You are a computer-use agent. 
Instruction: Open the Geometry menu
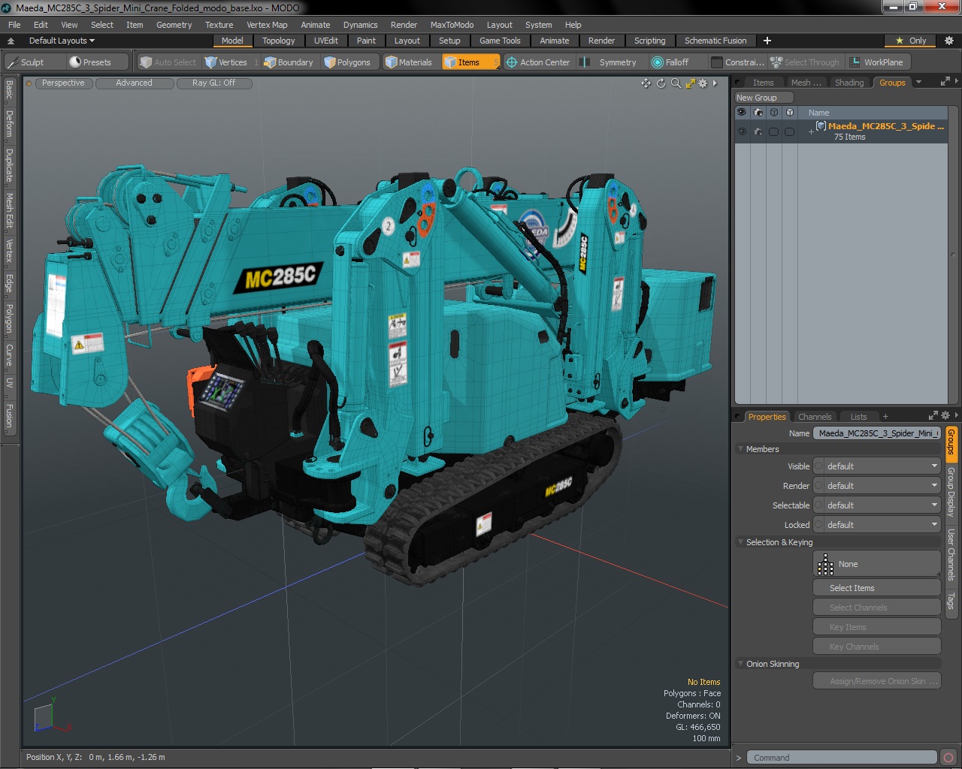click(174, 25)
